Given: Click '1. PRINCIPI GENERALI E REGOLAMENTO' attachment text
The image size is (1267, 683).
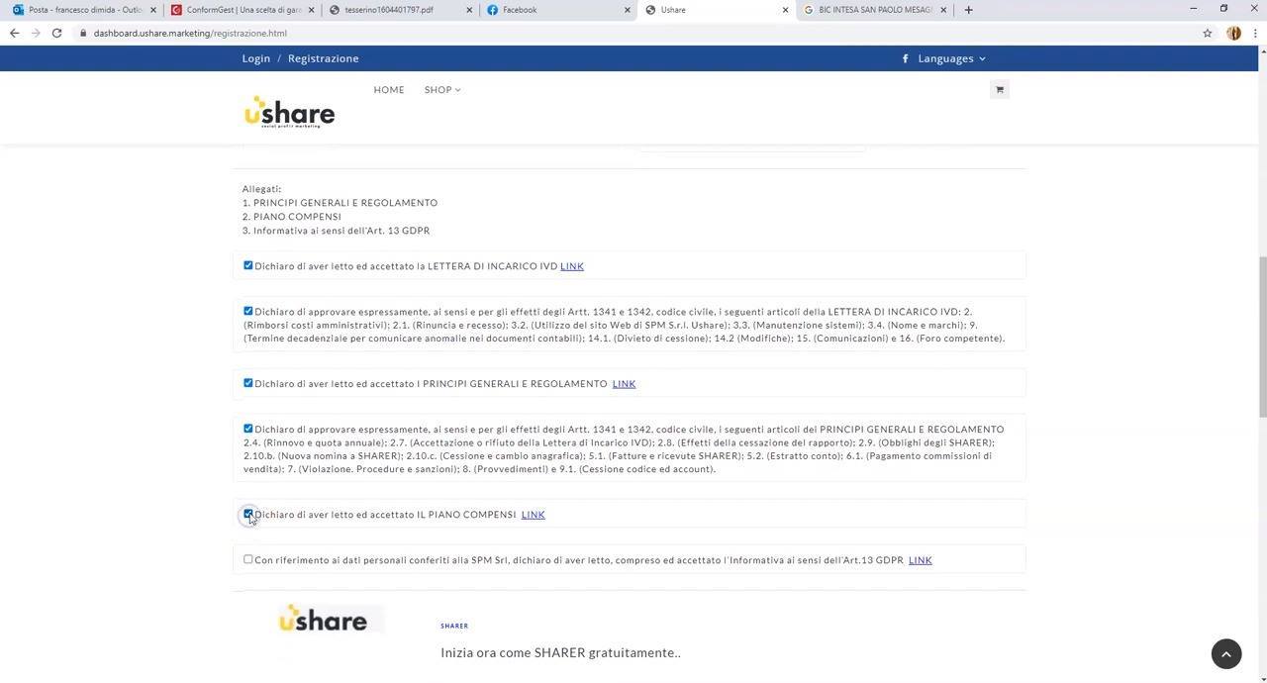Looking at the screenshot, I should click(x=340, y=203).
